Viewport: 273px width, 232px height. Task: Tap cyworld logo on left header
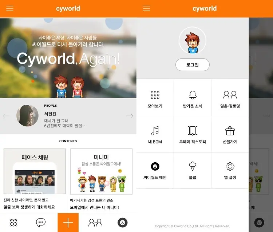pyautogui.click(x=68, y=8)
